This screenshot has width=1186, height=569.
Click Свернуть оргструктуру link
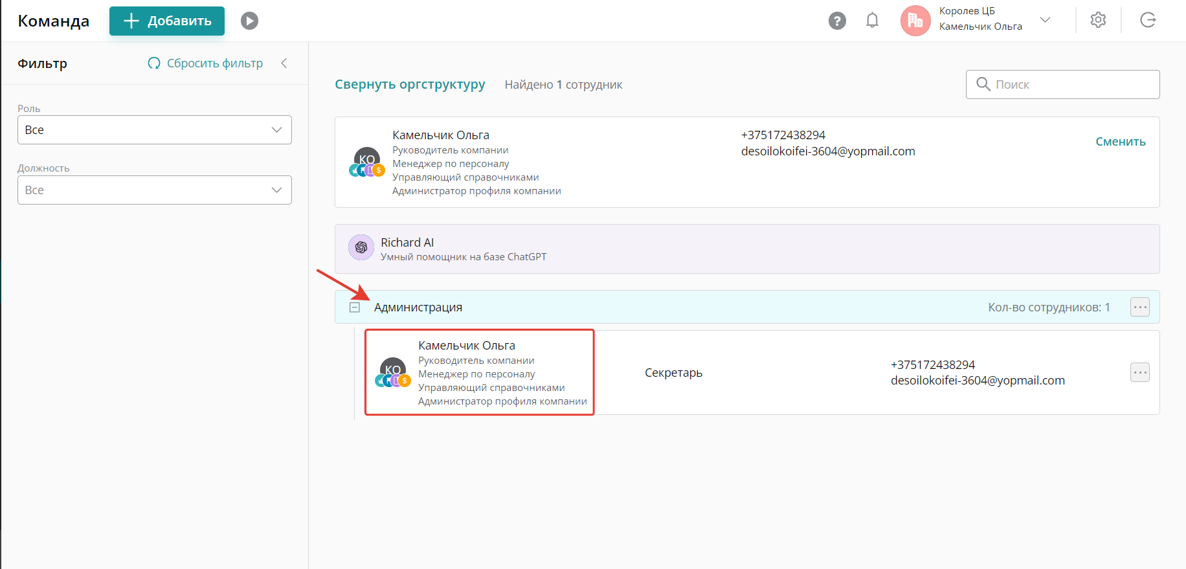pyautogui.click(x=410, y=85)
